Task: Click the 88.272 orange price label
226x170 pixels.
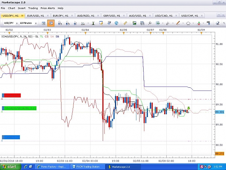Action: (219, 154)
